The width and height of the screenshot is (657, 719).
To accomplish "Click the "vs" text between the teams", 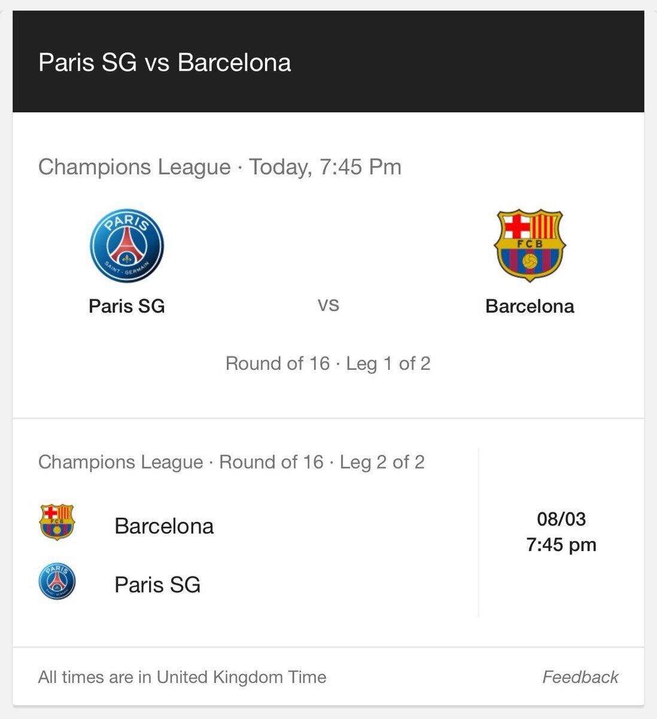I will 328,306.
